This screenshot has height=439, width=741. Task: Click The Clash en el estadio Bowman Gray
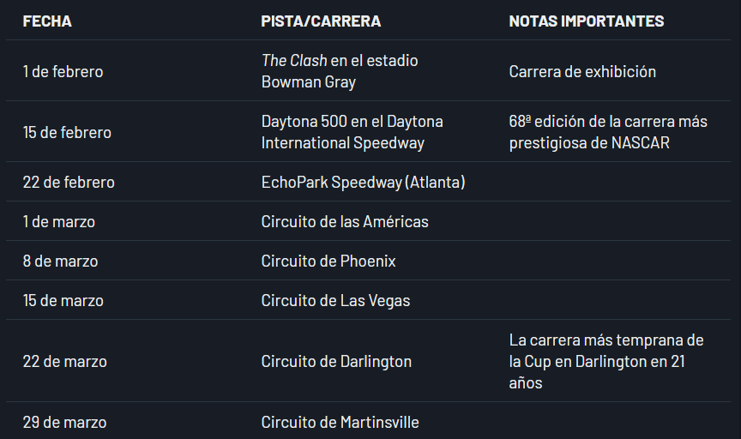tap(340, 71)
